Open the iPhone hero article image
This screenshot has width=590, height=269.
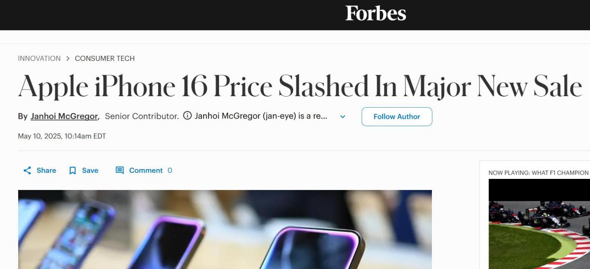(225, 229)
